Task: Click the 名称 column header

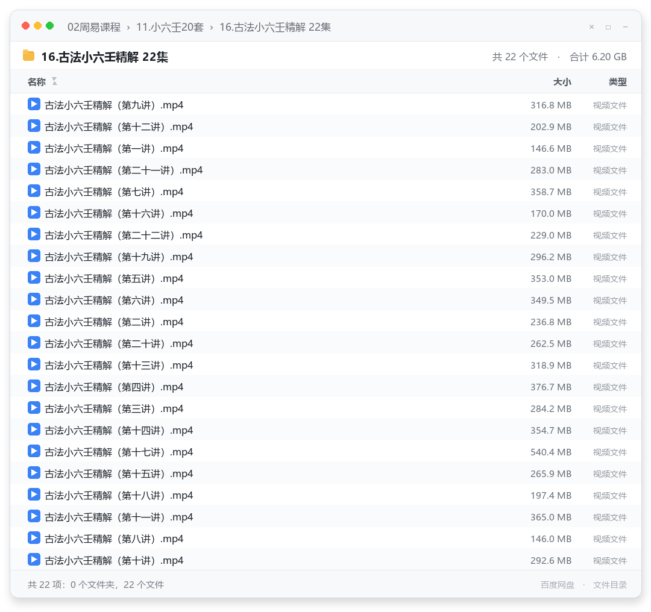Action: (x=37, y=82)
